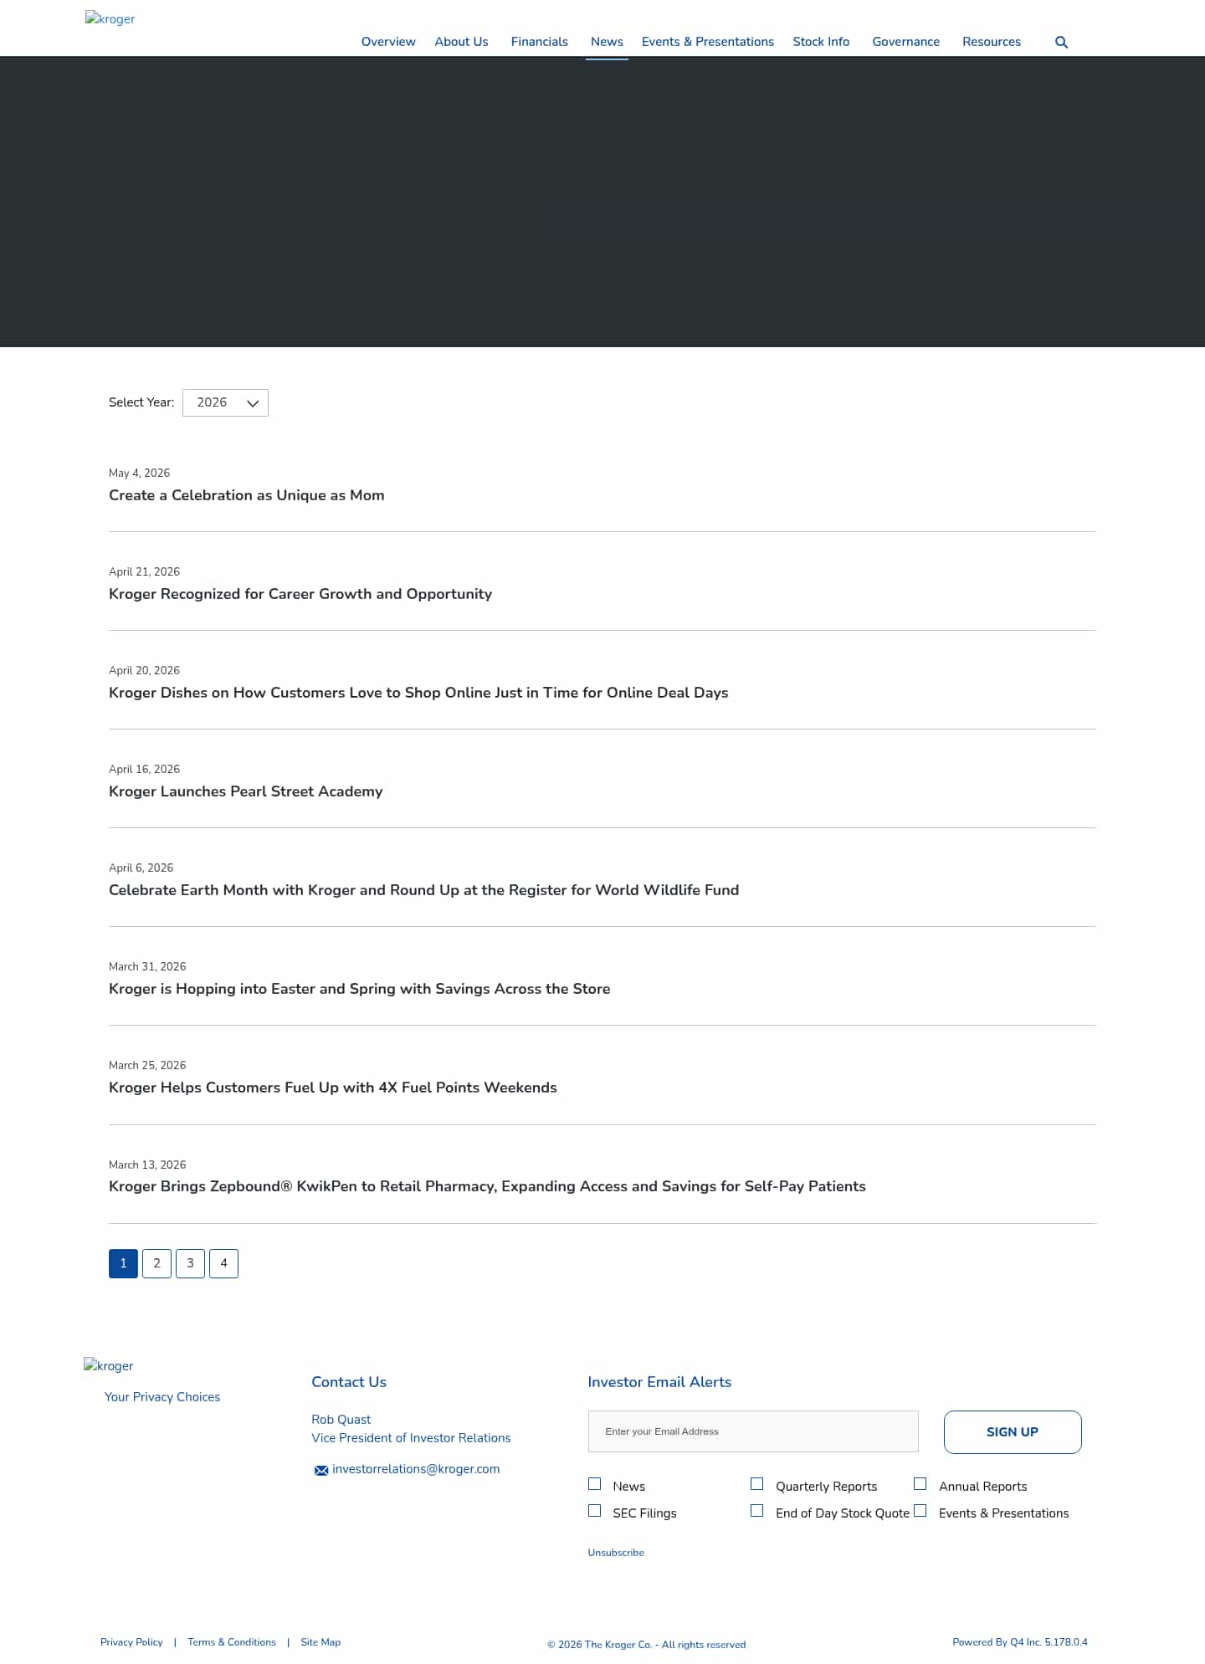
Task: Open the Select Year dropdown
Action: click(225, 402)
